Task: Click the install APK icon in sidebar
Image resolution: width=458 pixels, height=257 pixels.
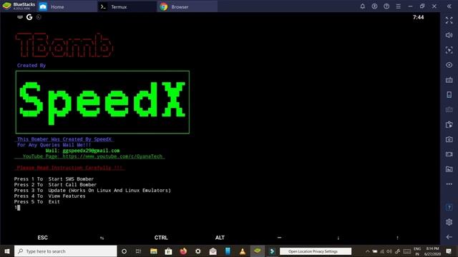Action: (x=449, y=124)
